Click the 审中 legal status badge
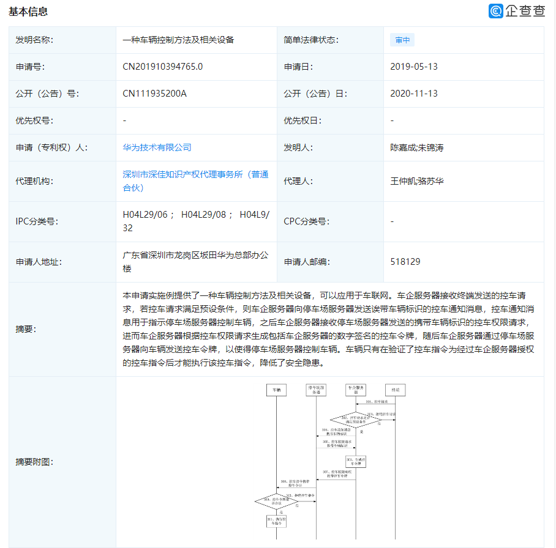This screenshot has height=548, width=556. pos(402,40)
